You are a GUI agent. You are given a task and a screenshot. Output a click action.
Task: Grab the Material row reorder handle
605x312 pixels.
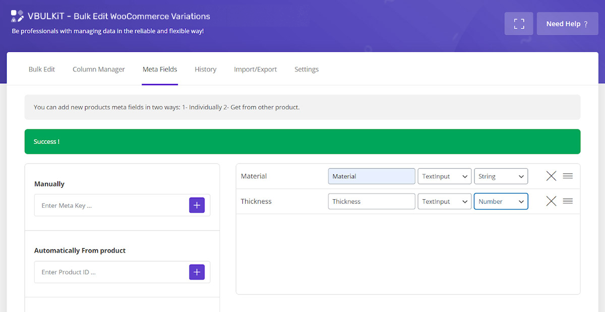click(x=568, y=176)
